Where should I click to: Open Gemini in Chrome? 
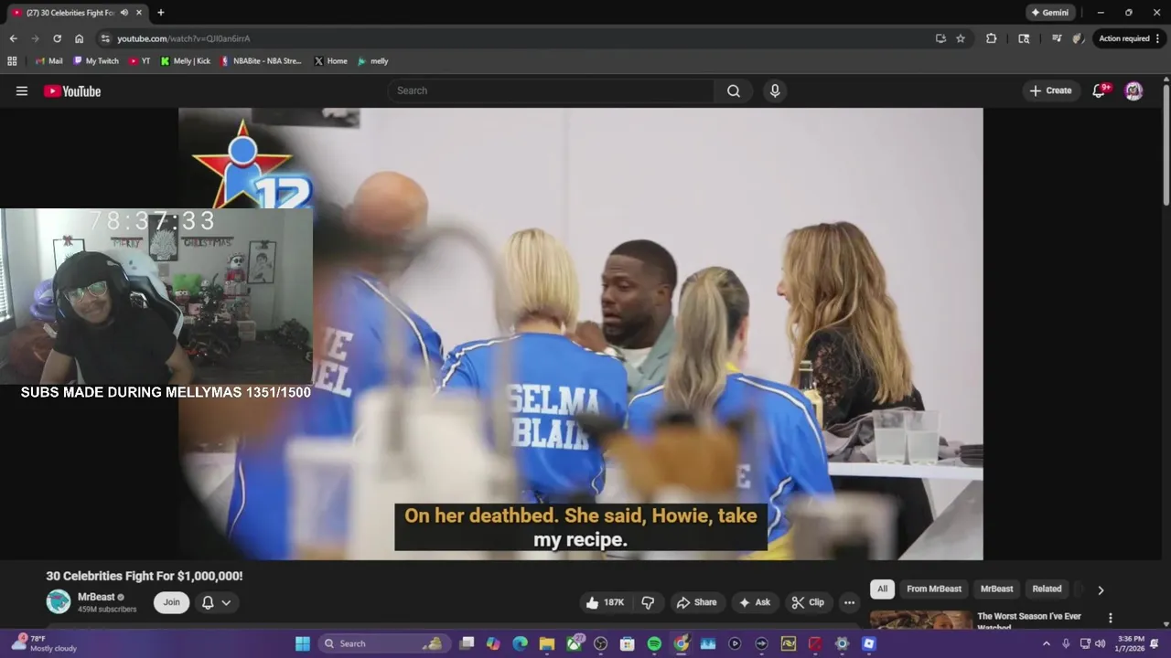(x=1048, y=13)
